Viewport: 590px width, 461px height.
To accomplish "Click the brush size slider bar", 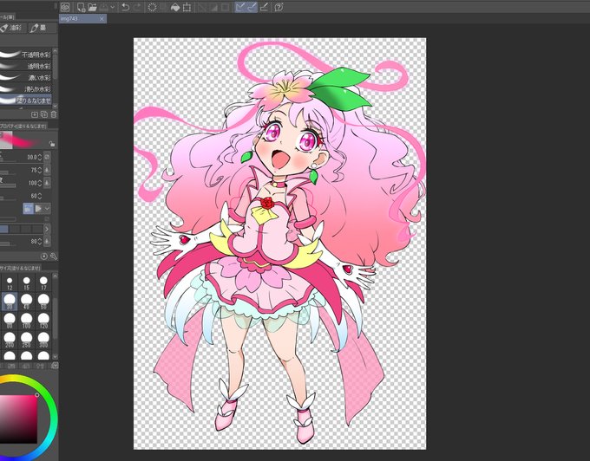I will point(9,161).
